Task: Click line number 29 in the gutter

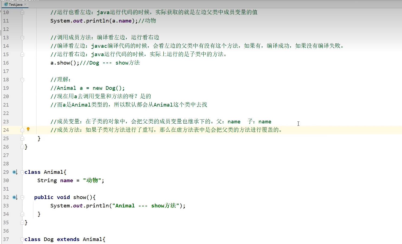Action: coord(6,172)
